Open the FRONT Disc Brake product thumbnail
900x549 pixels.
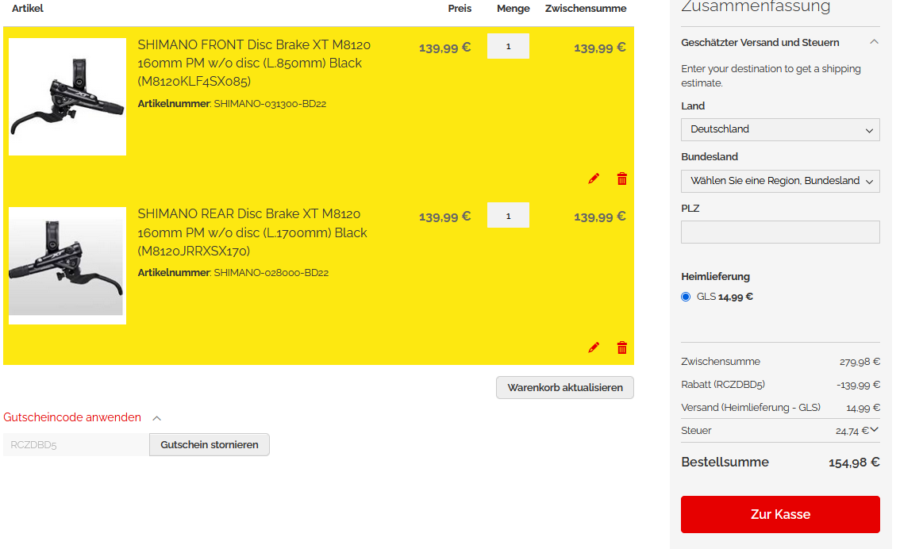click(x=67, y=96)
